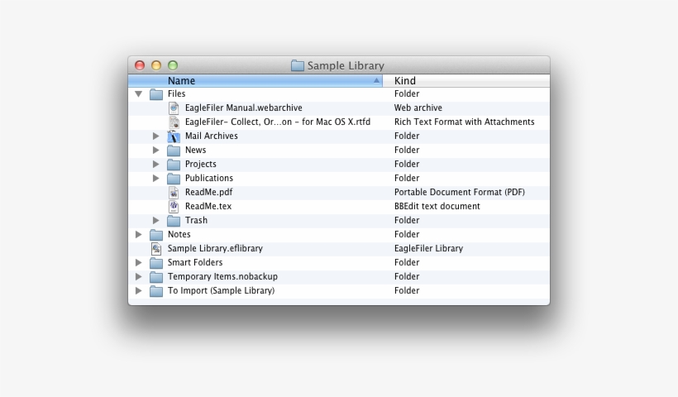Zoom the window with the green button

pos(173,65)
